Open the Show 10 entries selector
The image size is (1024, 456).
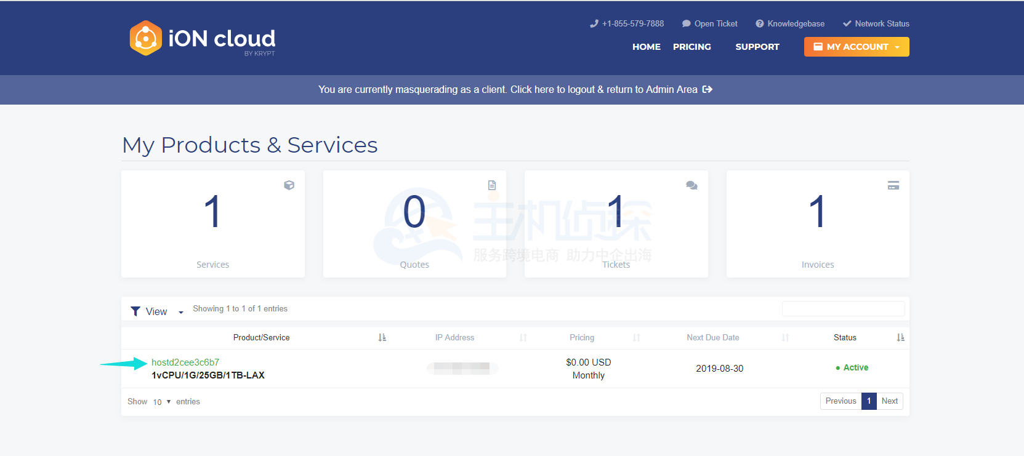pyautogui.click(x=161, y=402)
